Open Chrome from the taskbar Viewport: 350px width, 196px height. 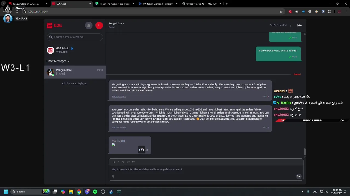click(x=79, y=192)
